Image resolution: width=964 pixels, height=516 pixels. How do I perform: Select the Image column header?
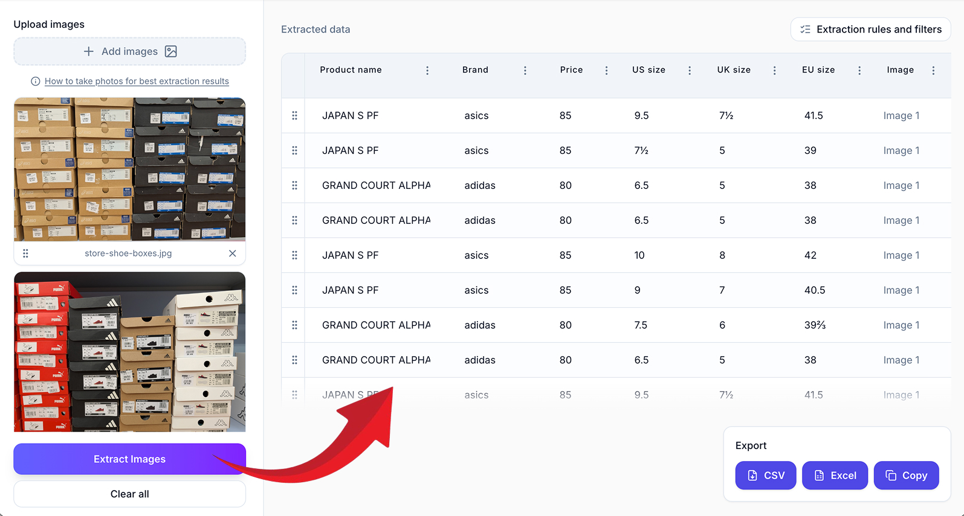tap(901, 70)
